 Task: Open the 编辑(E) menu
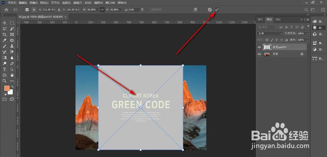[x=23, y=2]
